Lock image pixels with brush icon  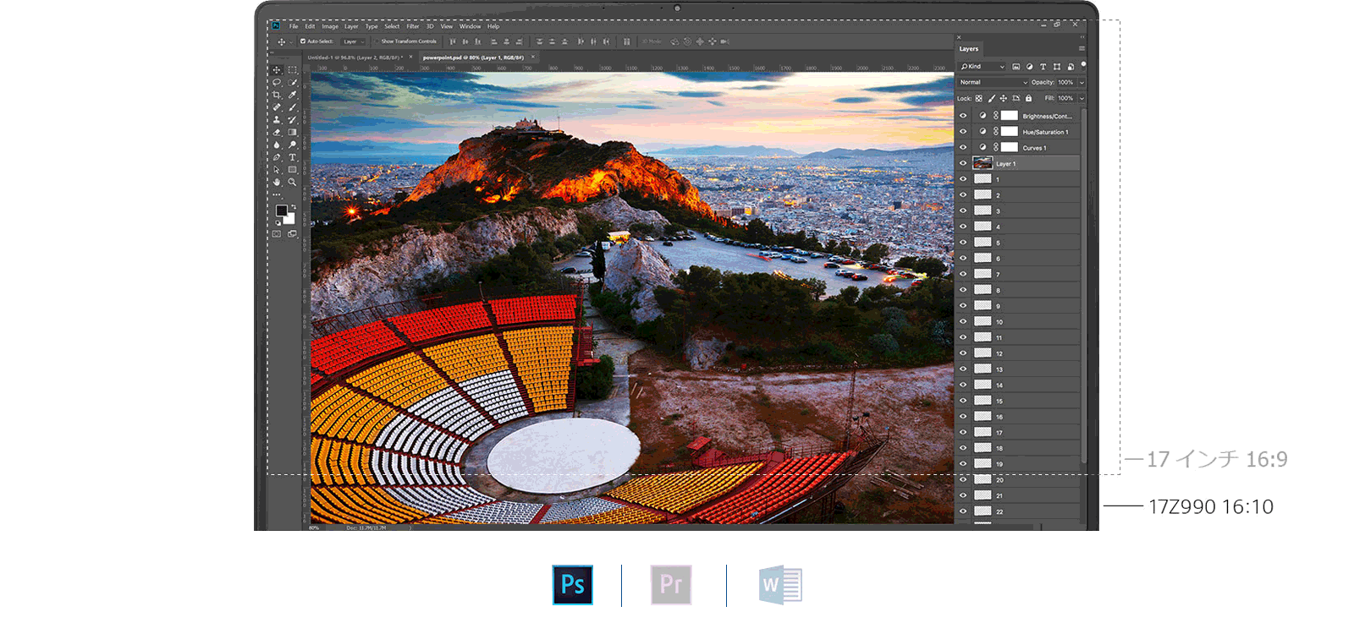click(992, 98)
